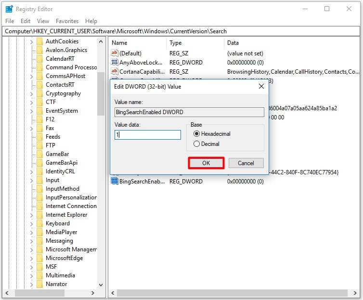Click the FTP folder icon

tap(40, 145)
